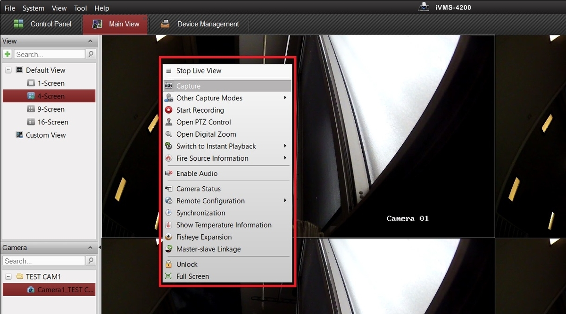Click the Other Capture Modes icon

[168, 98]
